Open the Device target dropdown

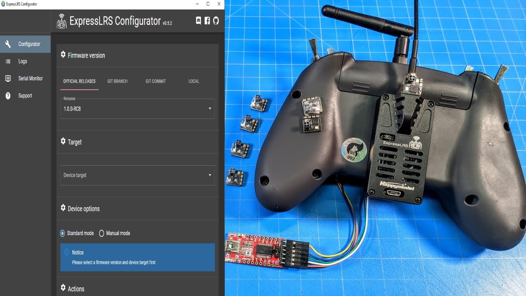(x=137, y=175)
